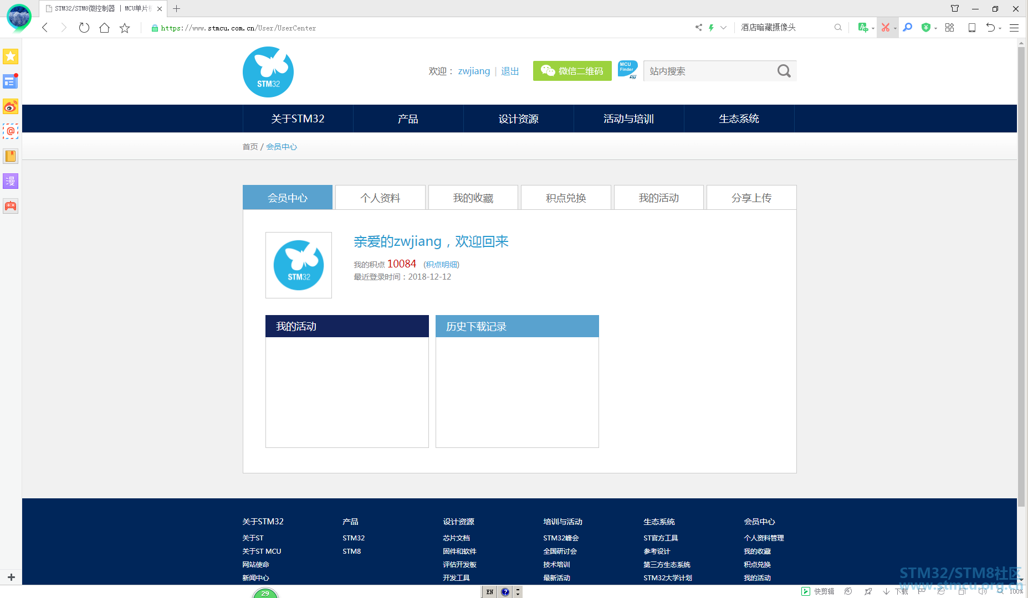Open the browser hamburger menu

[1014, 27]
